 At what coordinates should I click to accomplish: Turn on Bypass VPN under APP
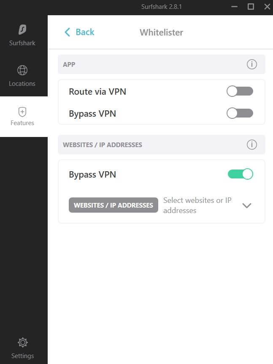(240, 113)
